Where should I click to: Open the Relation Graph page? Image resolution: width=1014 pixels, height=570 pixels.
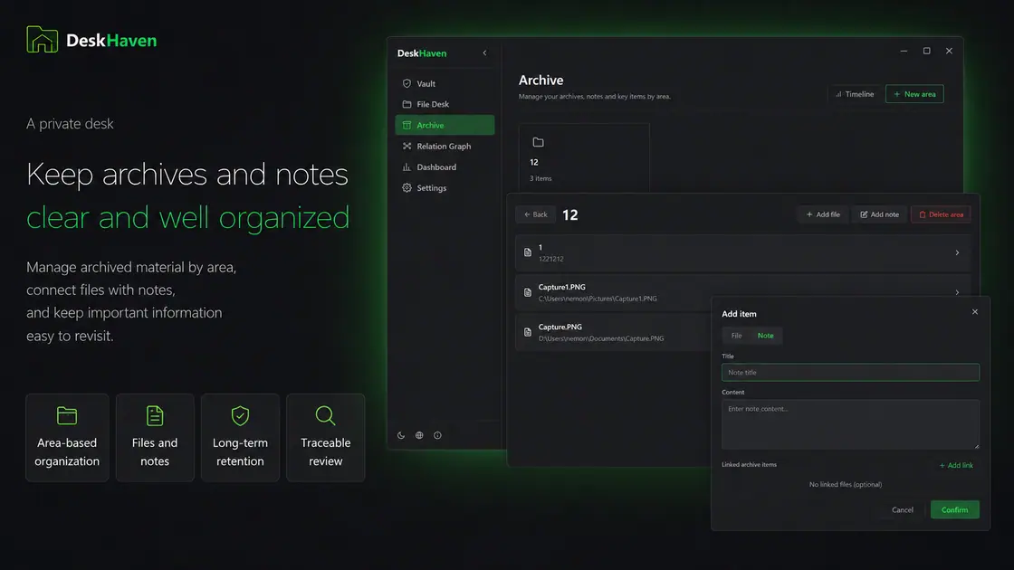pyautogui.click(x=445, y=146)
